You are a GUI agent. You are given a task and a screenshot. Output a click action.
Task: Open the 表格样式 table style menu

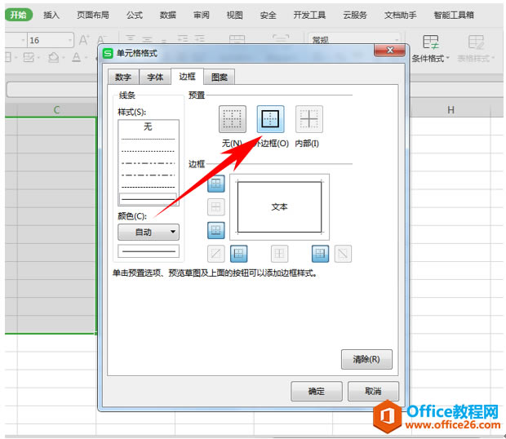coord(476,48)
